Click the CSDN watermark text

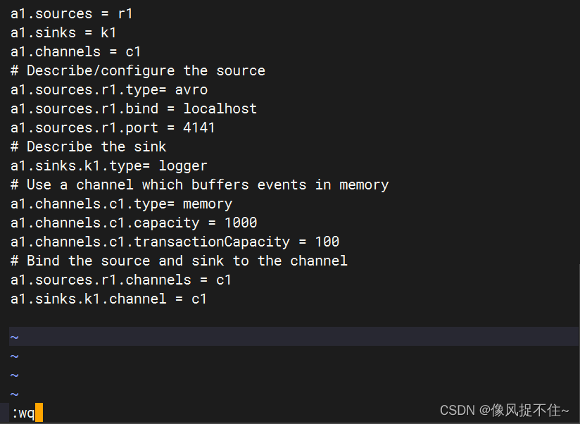504,411
